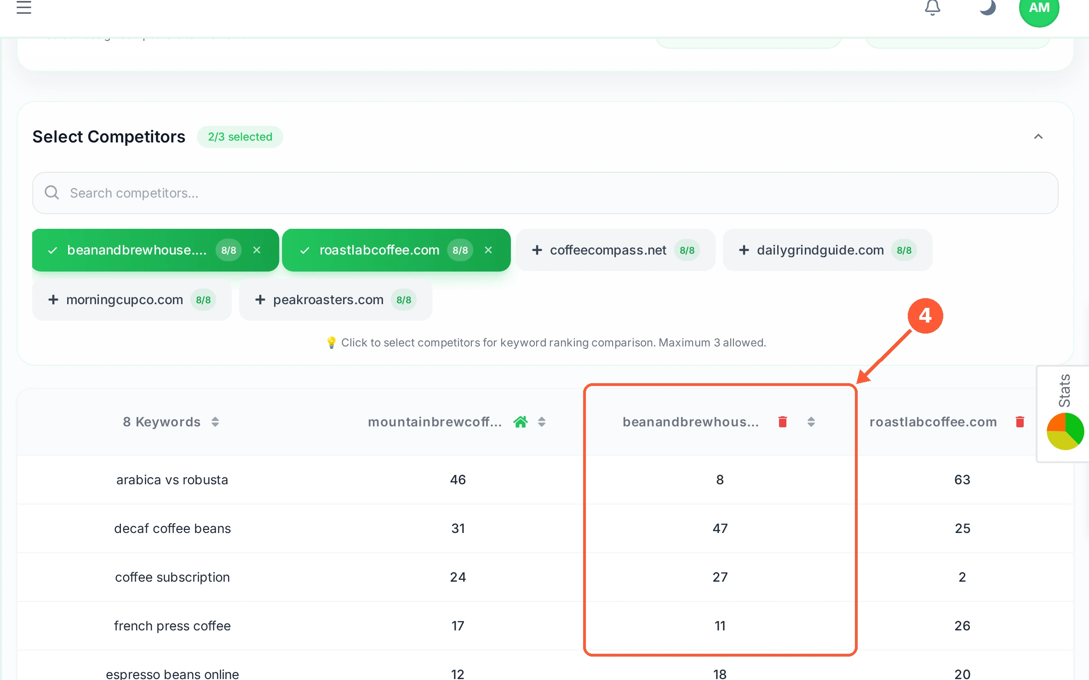Sort the beanandbrewhouse column rankings
This screenshot has width=1089, height=680.
click(811, 422)
